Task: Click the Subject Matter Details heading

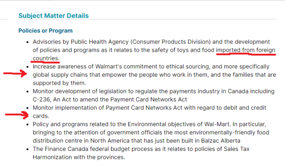Action: [53, 15]
